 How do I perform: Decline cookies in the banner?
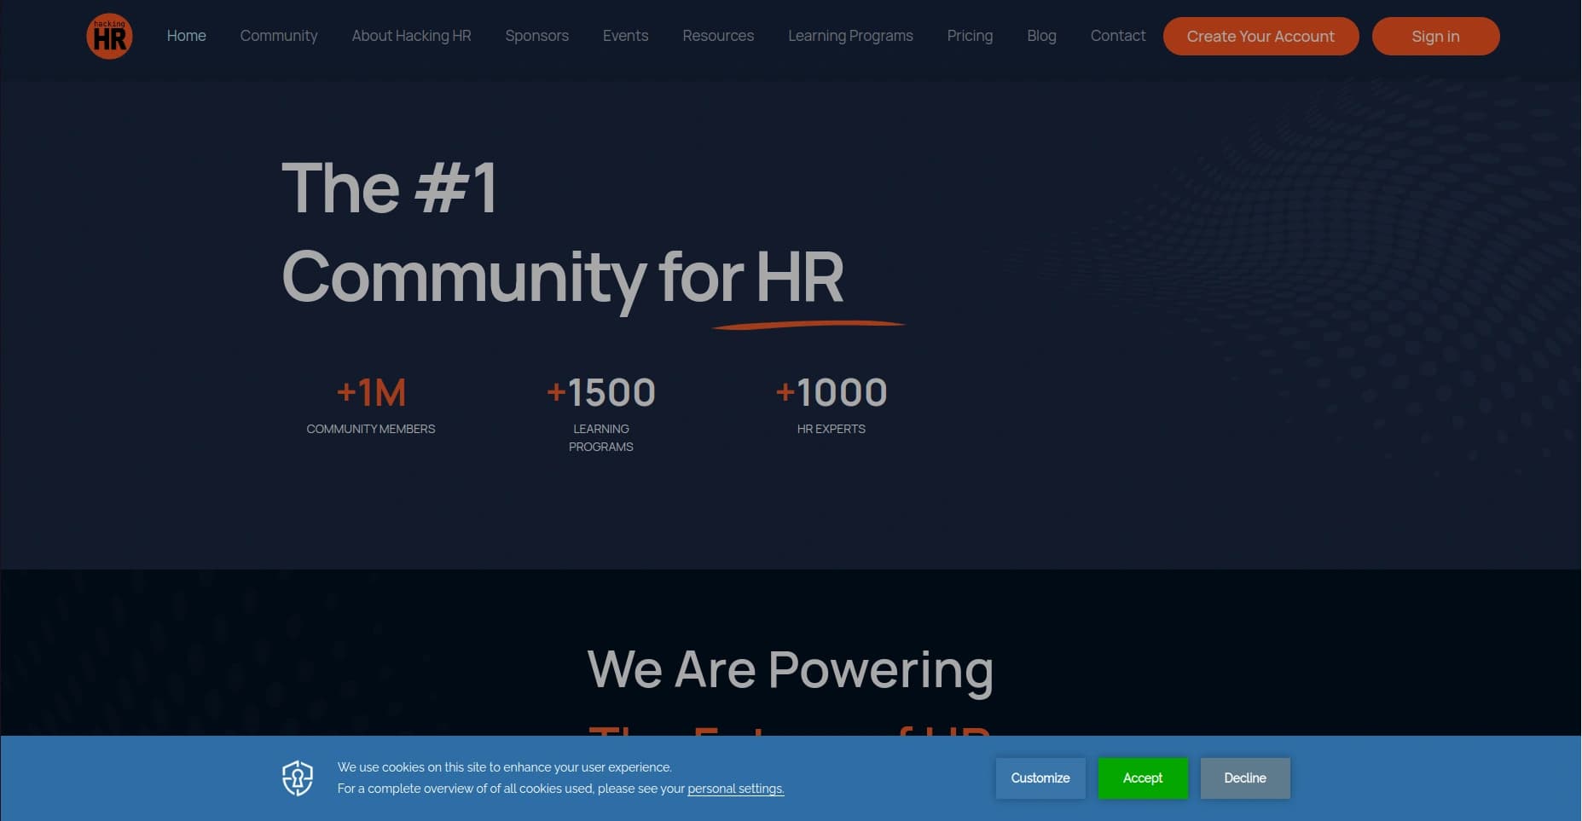(1245, 778)
